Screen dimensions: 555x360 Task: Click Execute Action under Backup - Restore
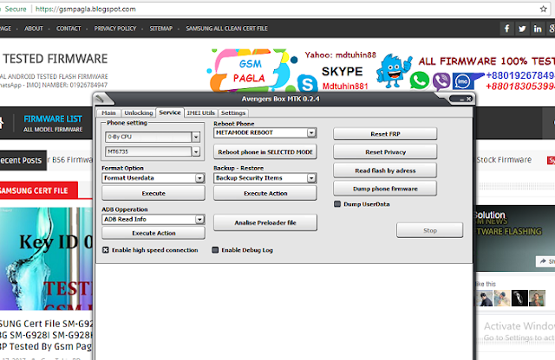click(x=265, y=193)
